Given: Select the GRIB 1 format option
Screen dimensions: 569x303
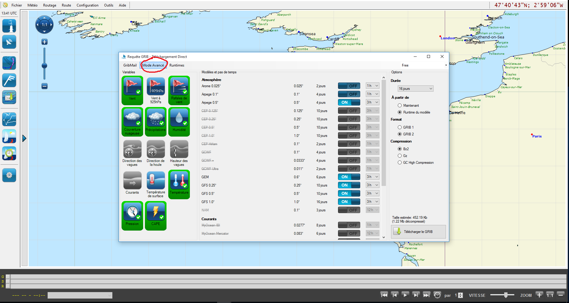Looking at the screenshot, I should click(x=400, y=127).
